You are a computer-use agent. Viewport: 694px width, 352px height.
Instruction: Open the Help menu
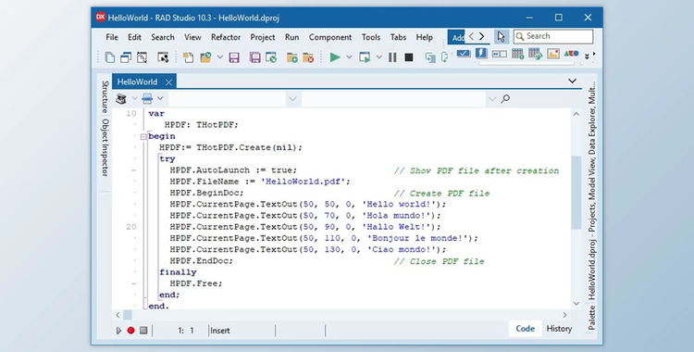click(425, 37)
